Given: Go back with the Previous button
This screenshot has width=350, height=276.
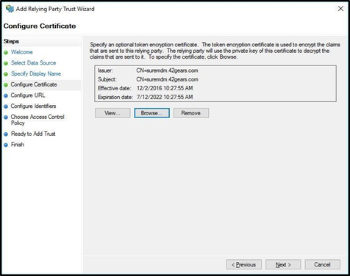Looking at the screenshot, I should pos(244,264).
